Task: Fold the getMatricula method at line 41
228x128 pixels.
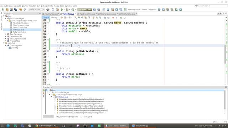Action: tap(48, 51)
